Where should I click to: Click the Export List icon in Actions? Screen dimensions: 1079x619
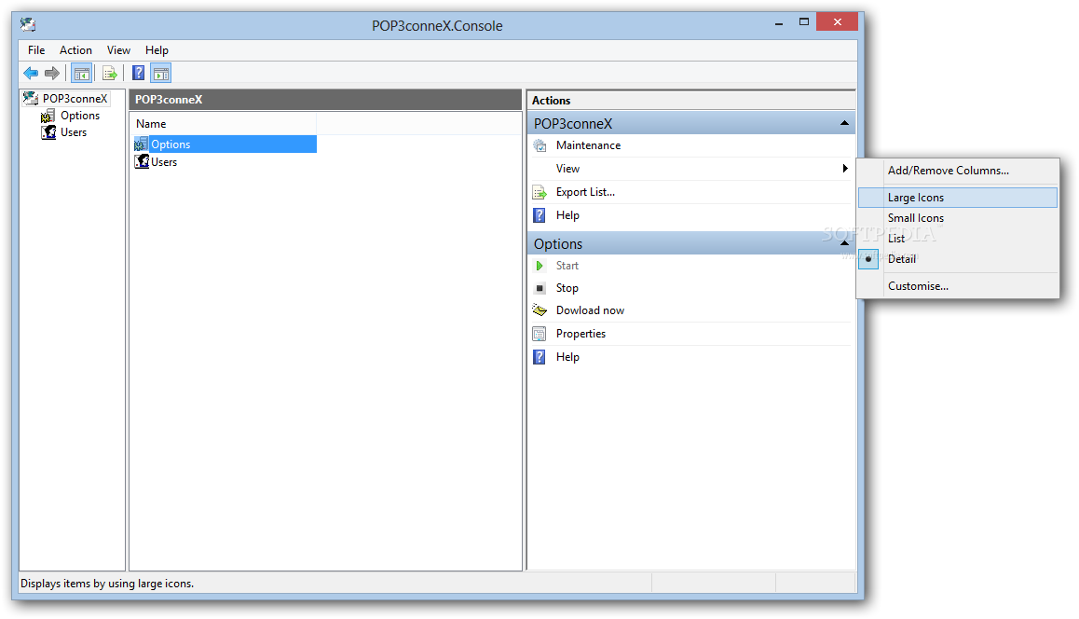(540, 192)
